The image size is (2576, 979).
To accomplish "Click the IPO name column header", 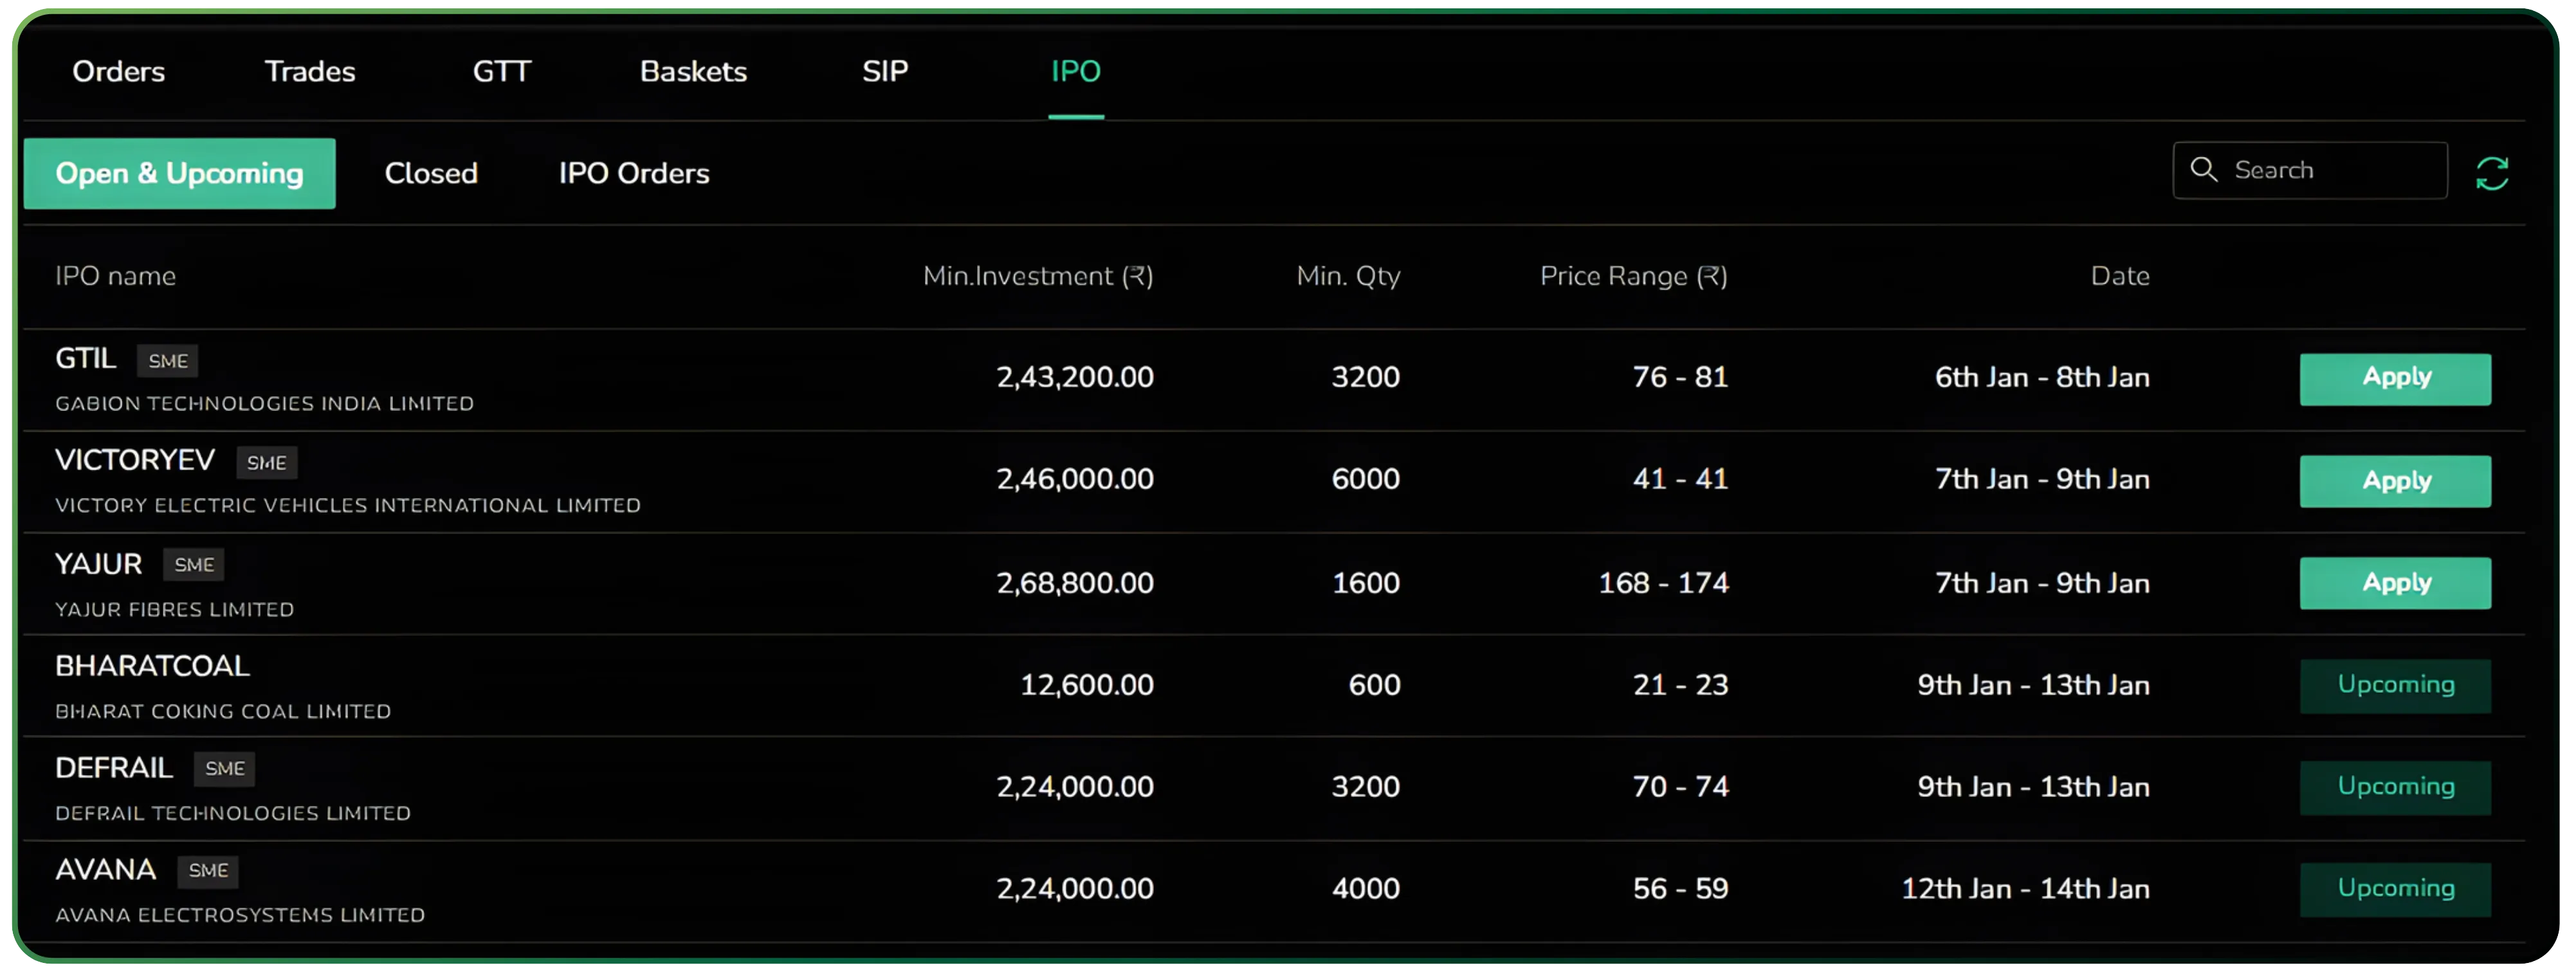I will 115,276.
